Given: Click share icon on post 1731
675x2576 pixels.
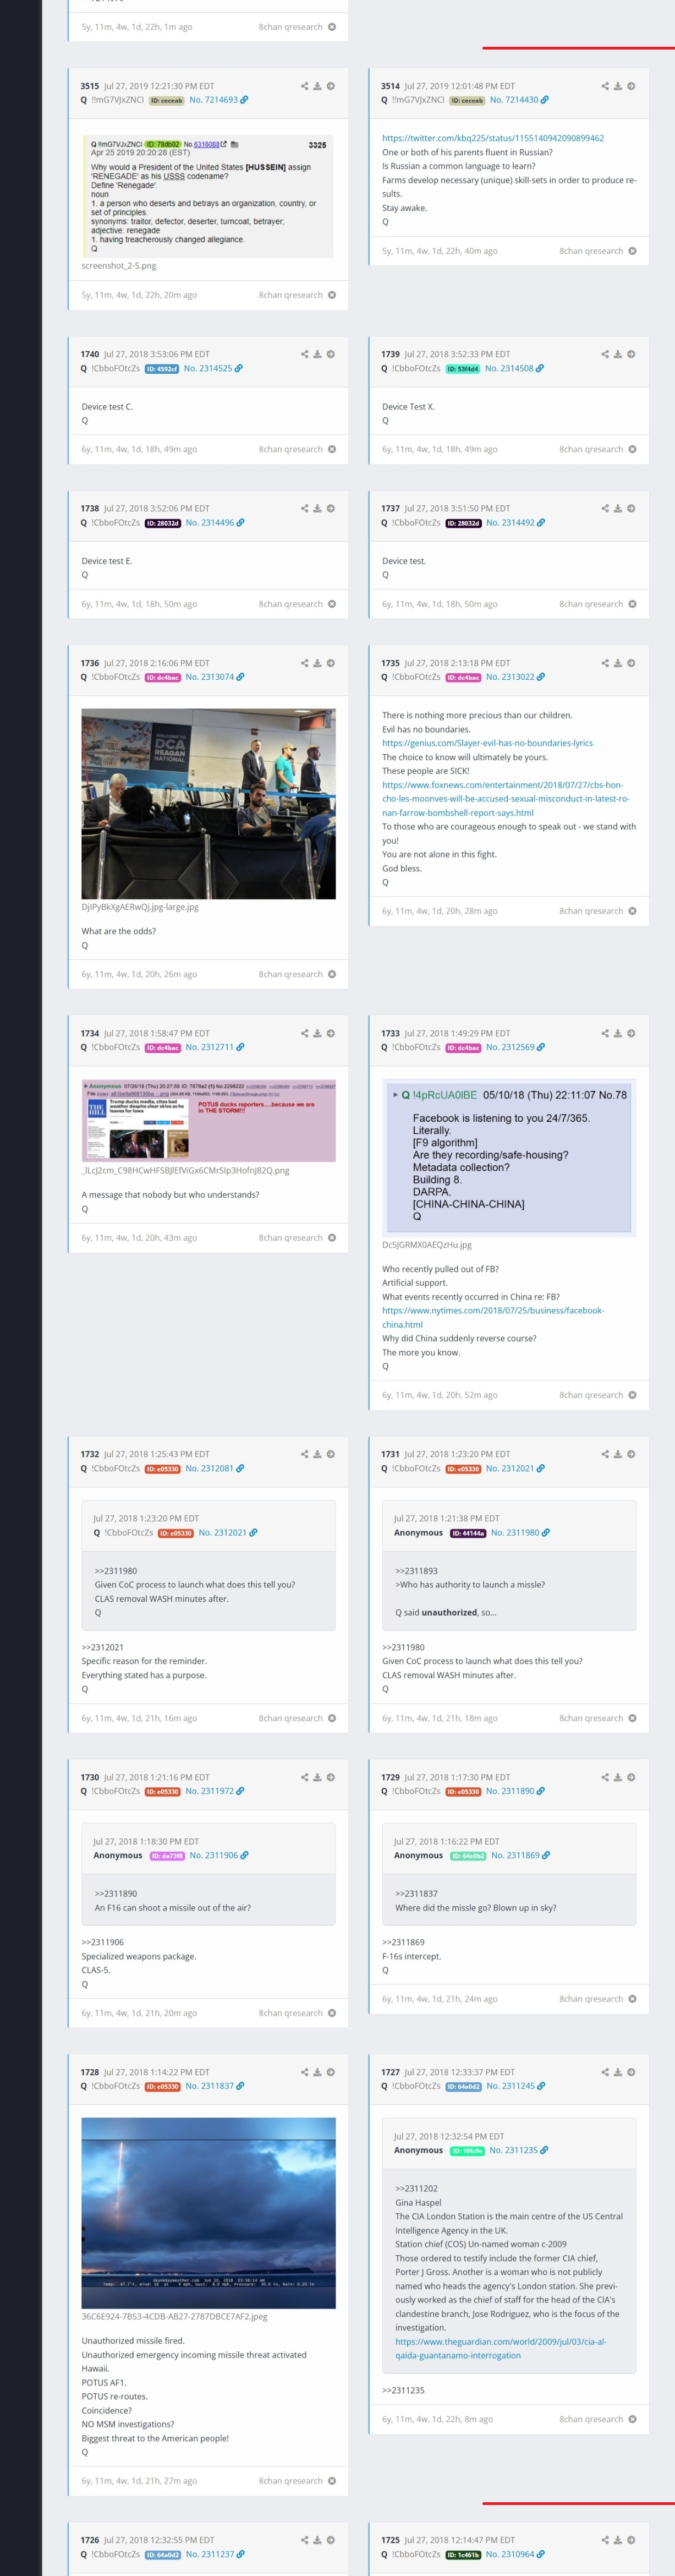Looking at the screenshot, I should (x=605, y=1454).
